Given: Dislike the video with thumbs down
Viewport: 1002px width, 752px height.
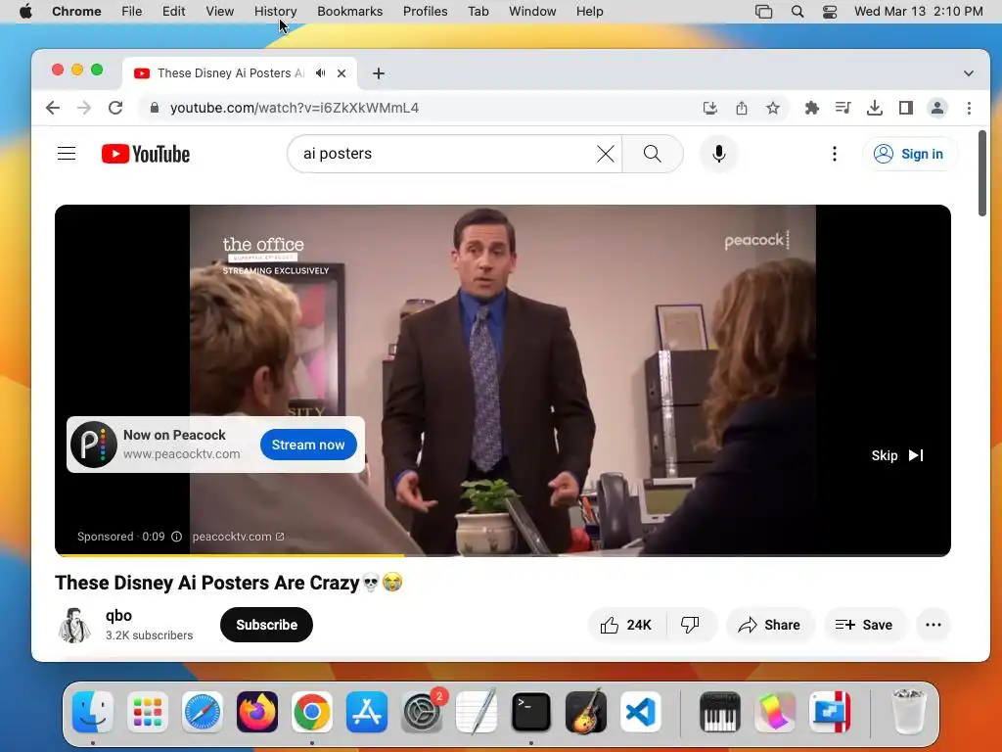Looking at the screenshot, I should [690, 625].
